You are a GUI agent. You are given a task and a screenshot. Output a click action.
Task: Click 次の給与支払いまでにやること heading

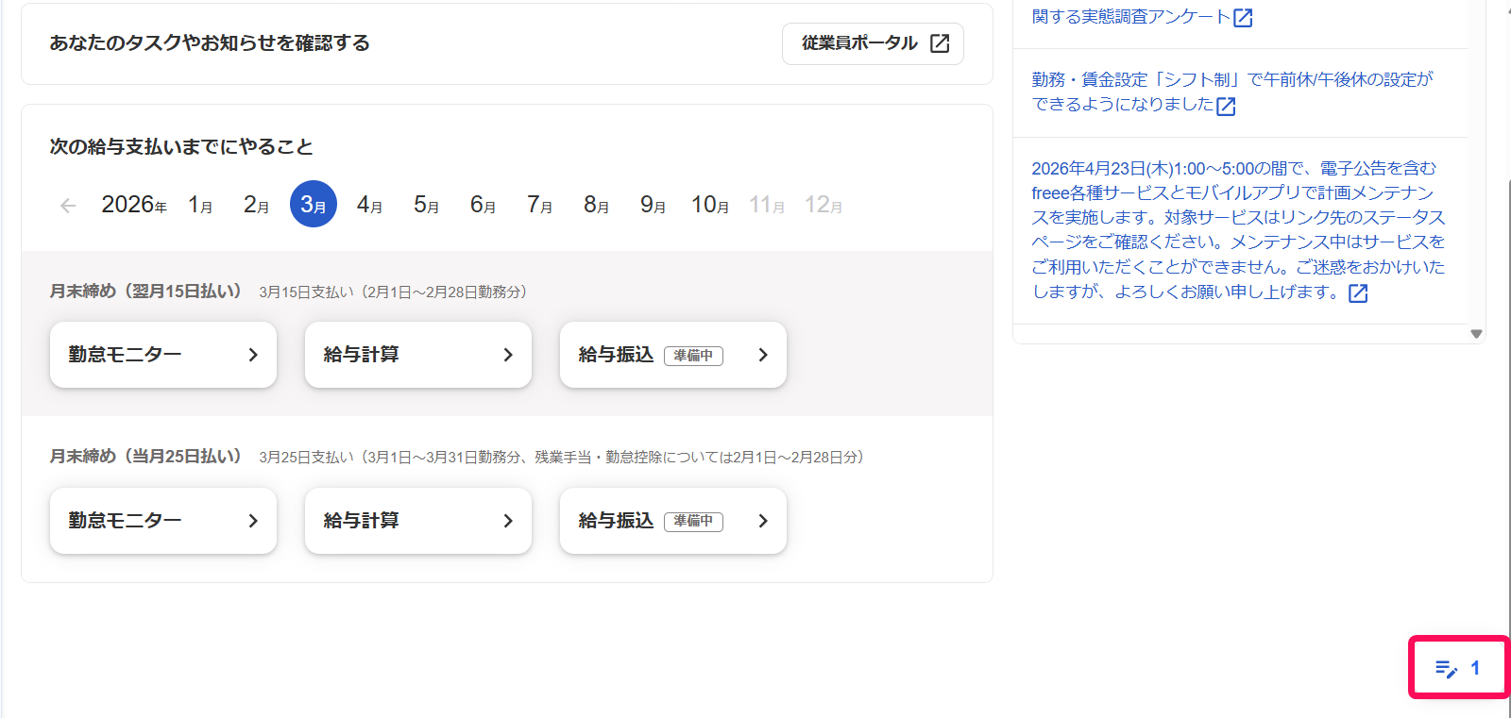[x=181, y=147]
